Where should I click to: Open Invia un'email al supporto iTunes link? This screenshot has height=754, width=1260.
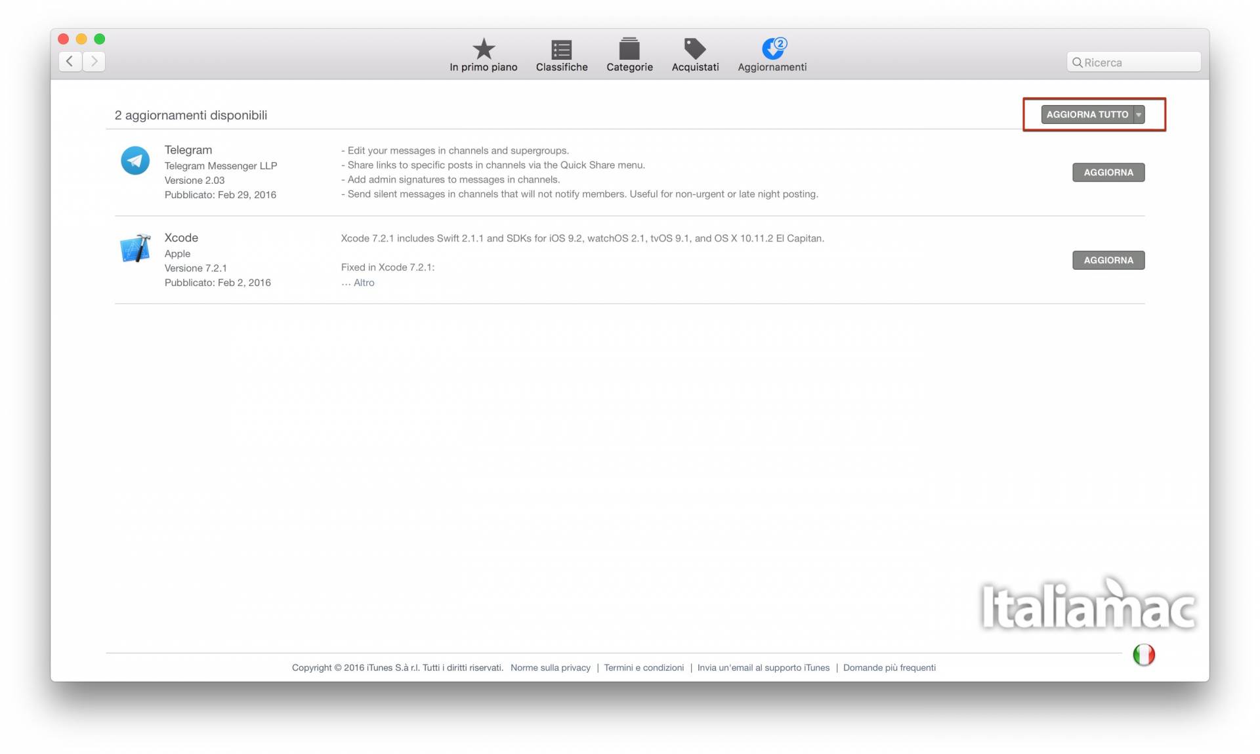click(x=763, y=667)
